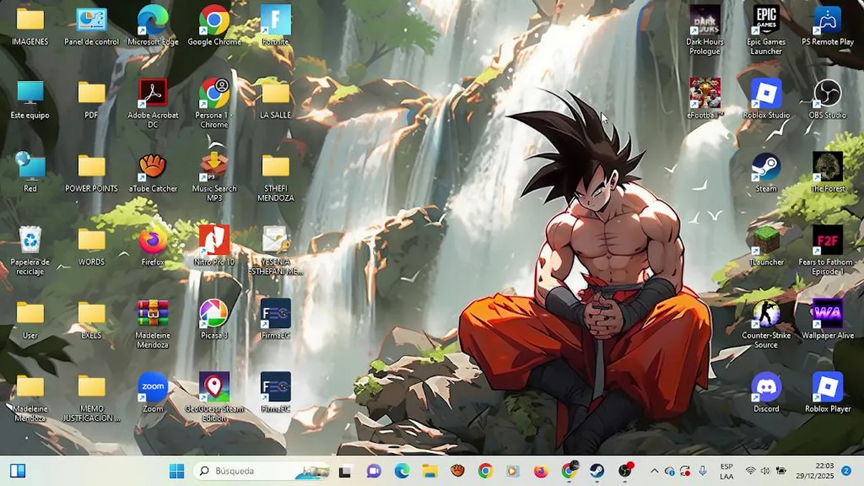The image size is (864, 486).
Task: Open Music Search MP3 shortcut
Action: pyautogui.click(x=214, y=177)
